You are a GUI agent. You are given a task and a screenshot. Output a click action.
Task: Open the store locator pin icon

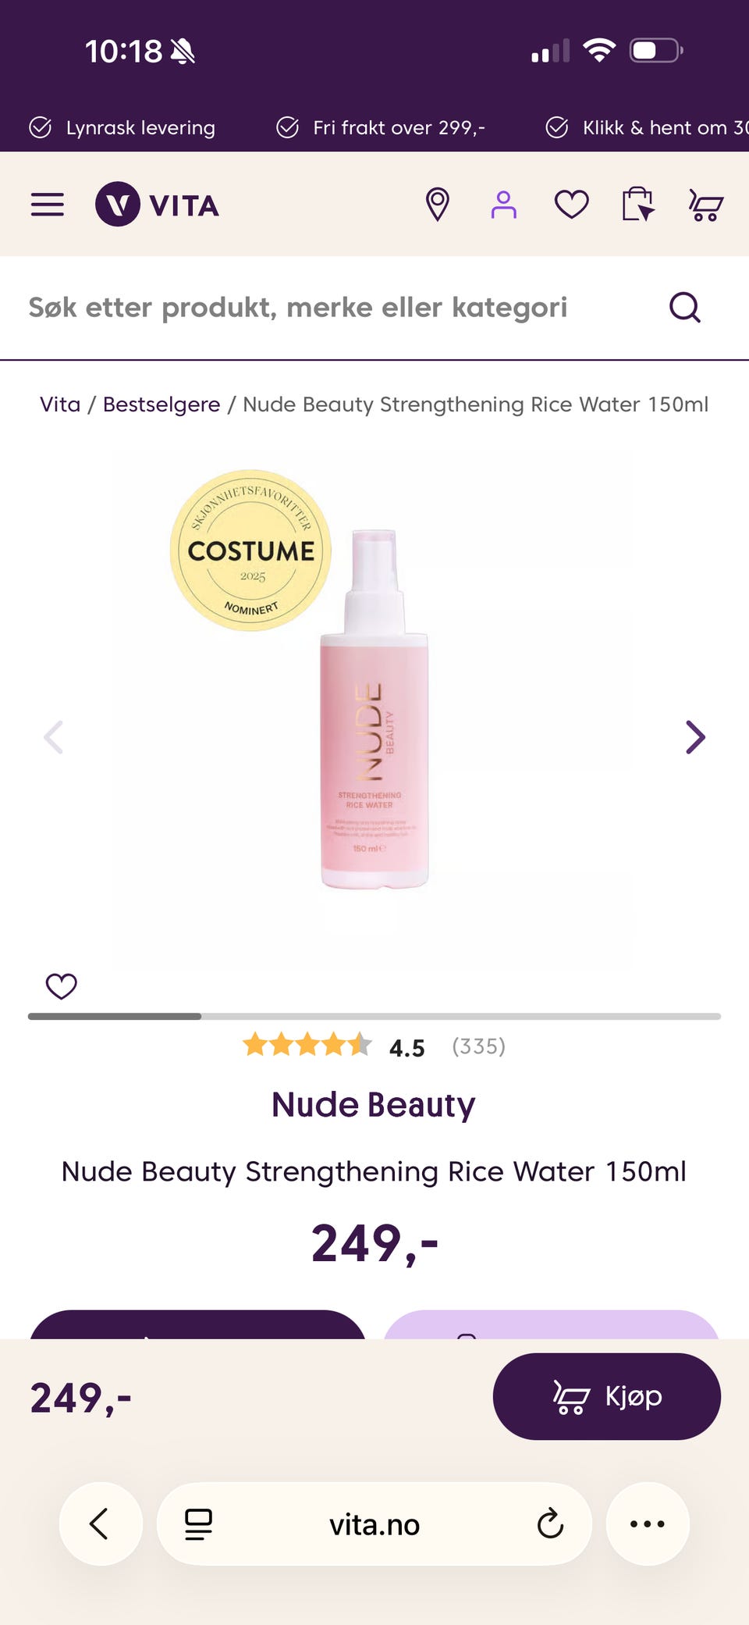coord(438,205)
